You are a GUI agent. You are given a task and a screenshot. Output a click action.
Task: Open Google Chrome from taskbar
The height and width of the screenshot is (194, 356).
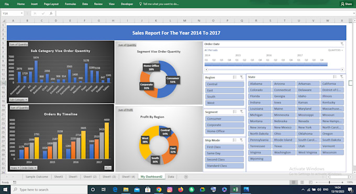pos(159,190)
